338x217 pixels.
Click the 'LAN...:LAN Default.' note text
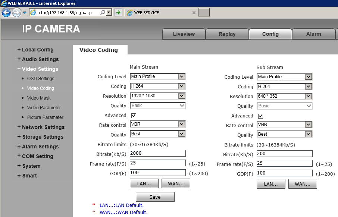point(122,205)
